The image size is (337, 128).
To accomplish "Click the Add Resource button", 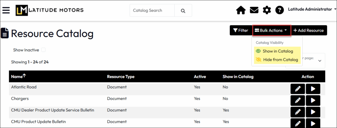I will 309,31.
